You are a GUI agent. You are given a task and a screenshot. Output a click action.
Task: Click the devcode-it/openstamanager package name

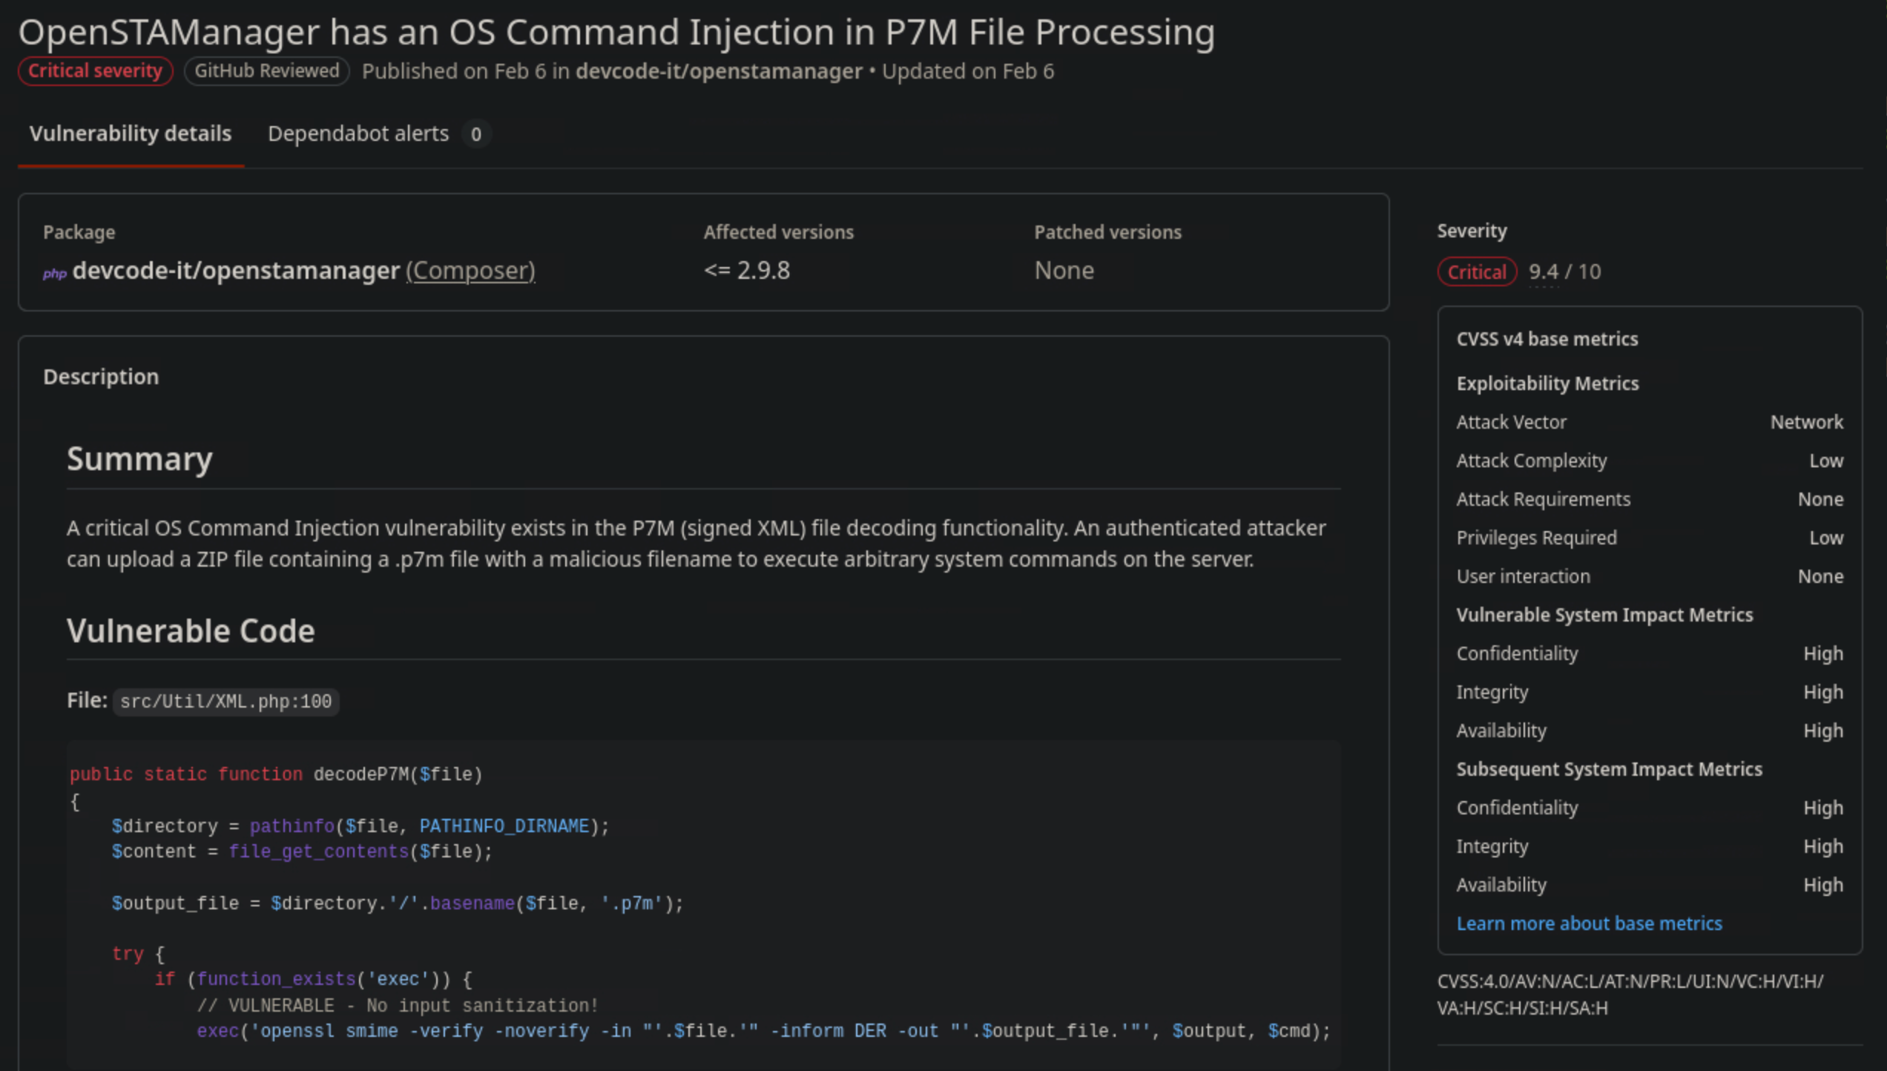click(236, 271)
